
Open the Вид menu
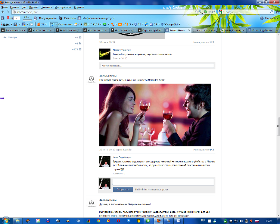point(24,7)
